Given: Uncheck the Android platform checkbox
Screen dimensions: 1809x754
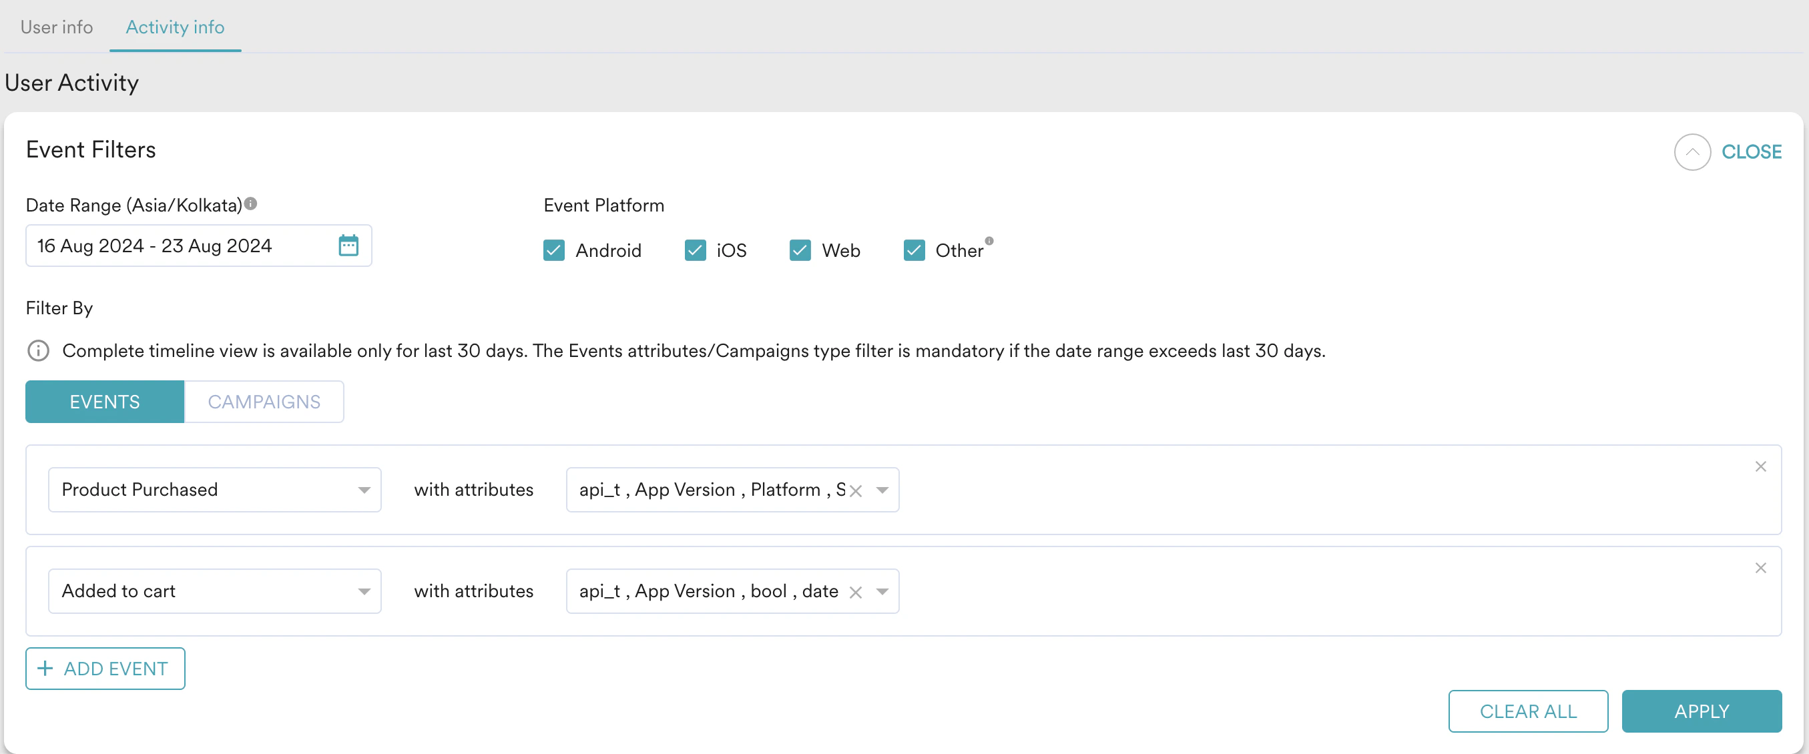Looking at the screenshot, I should pos(553,251).
